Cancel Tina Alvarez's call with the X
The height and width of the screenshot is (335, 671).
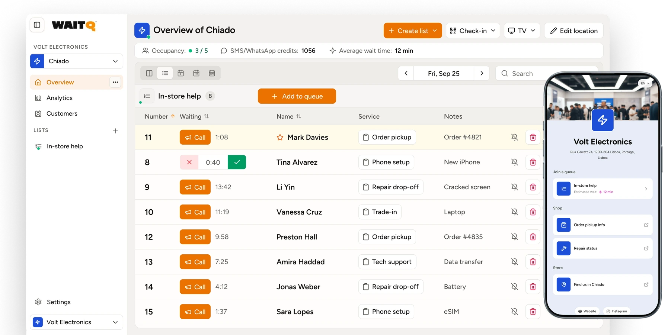click(189, 162)
